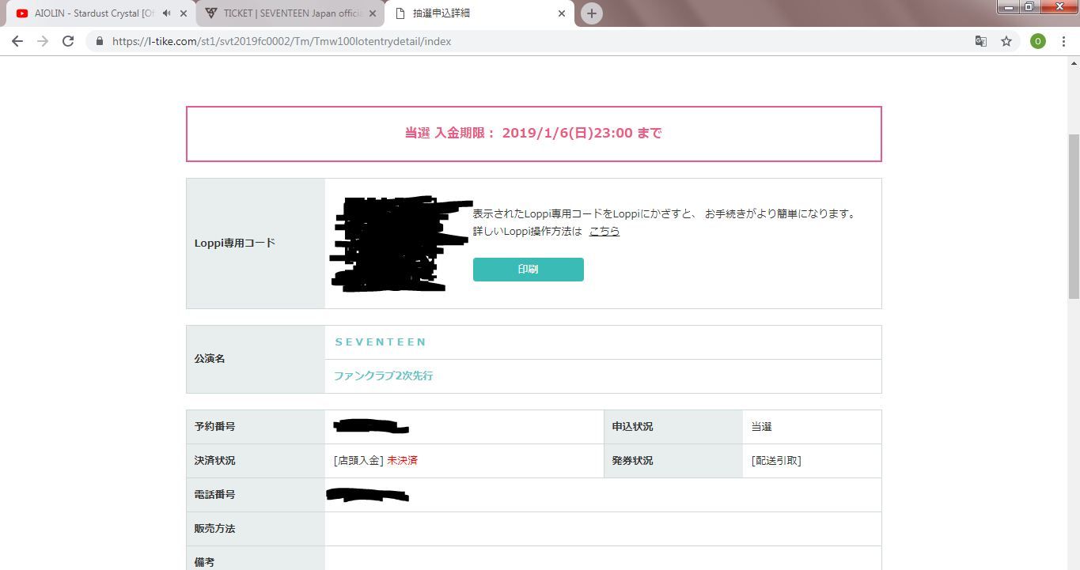Switch to TICKET SEVENTEEN Japan tab
The width and height of the screenshot is (1080, 570).
(289, 13)
